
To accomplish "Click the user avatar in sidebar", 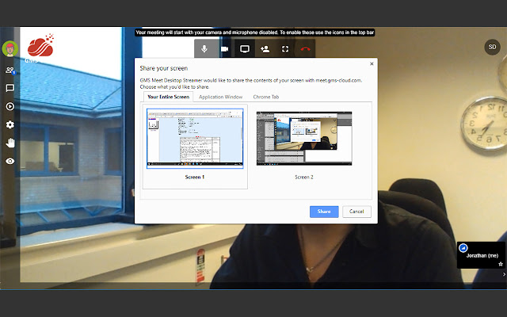I will click(x=10, y=49).
